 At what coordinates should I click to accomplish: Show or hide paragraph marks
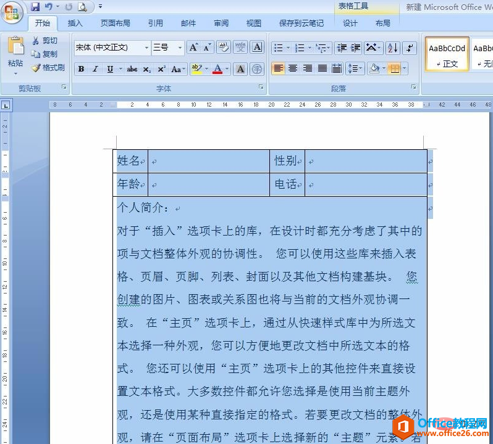410,47
